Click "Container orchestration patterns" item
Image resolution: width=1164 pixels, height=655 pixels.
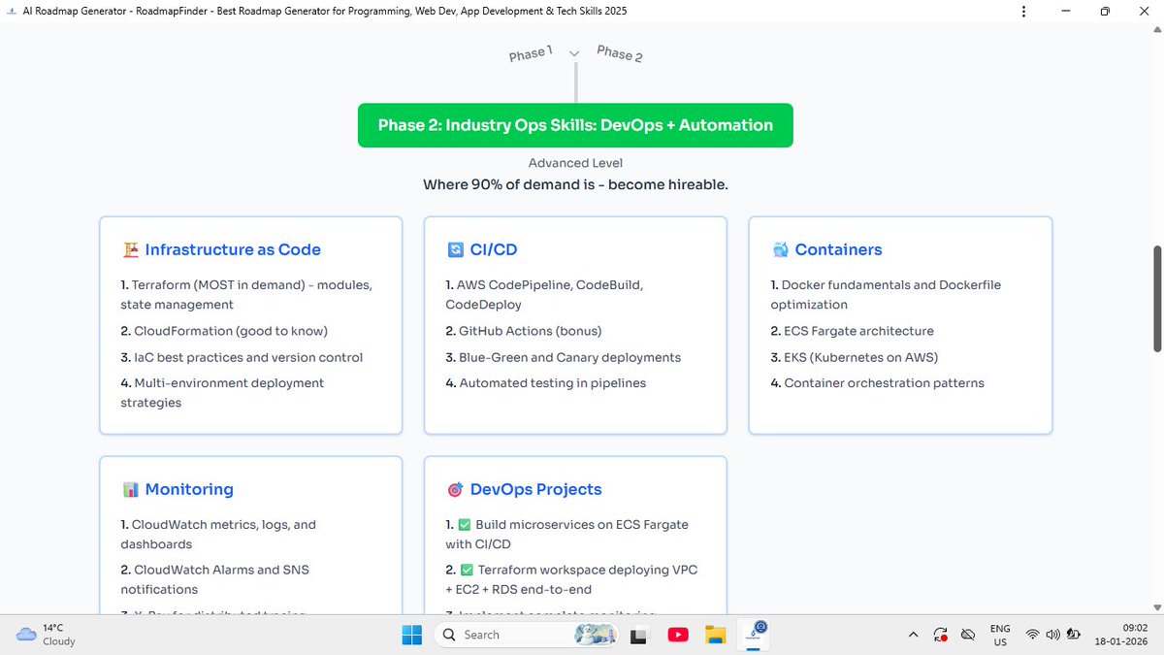[x=877, y=383]
